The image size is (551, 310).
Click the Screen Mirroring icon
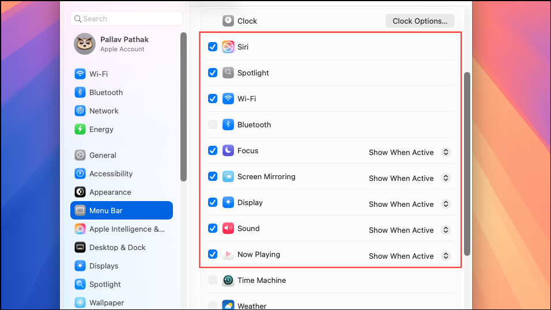point(228,176)
